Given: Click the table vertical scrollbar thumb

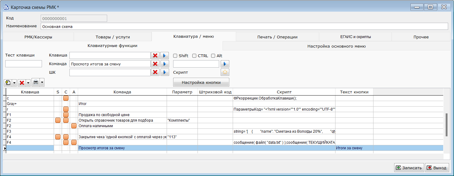Looking at the screenshot, I should tap(446, 124).
